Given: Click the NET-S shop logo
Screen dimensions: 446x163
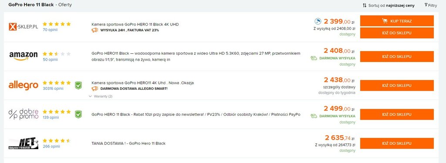Looking at the screenshot, I should [x=24, y=143].
